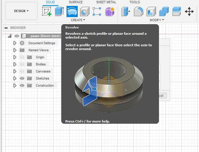Select the Origin label
This screenshot has width=199, height=152.
click(x=40, y=57)
